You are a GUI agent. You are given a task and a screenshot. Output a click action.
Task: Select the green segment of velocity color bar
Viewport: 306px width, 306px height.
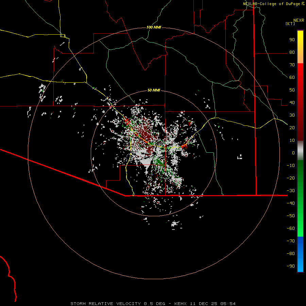tap(300, 199)
